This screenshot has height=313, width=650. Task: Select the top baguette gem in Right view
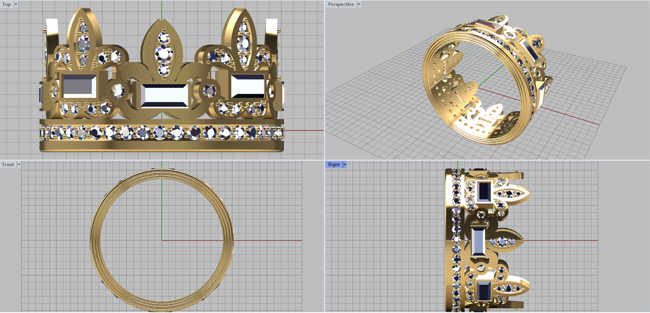tap(483, 191)
